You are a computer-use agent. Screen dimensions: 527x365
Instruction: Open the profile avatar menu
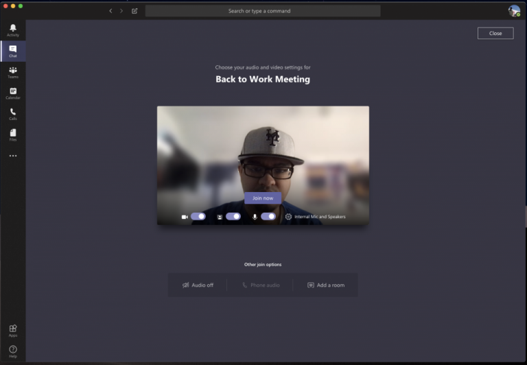(x=514, y=11)
